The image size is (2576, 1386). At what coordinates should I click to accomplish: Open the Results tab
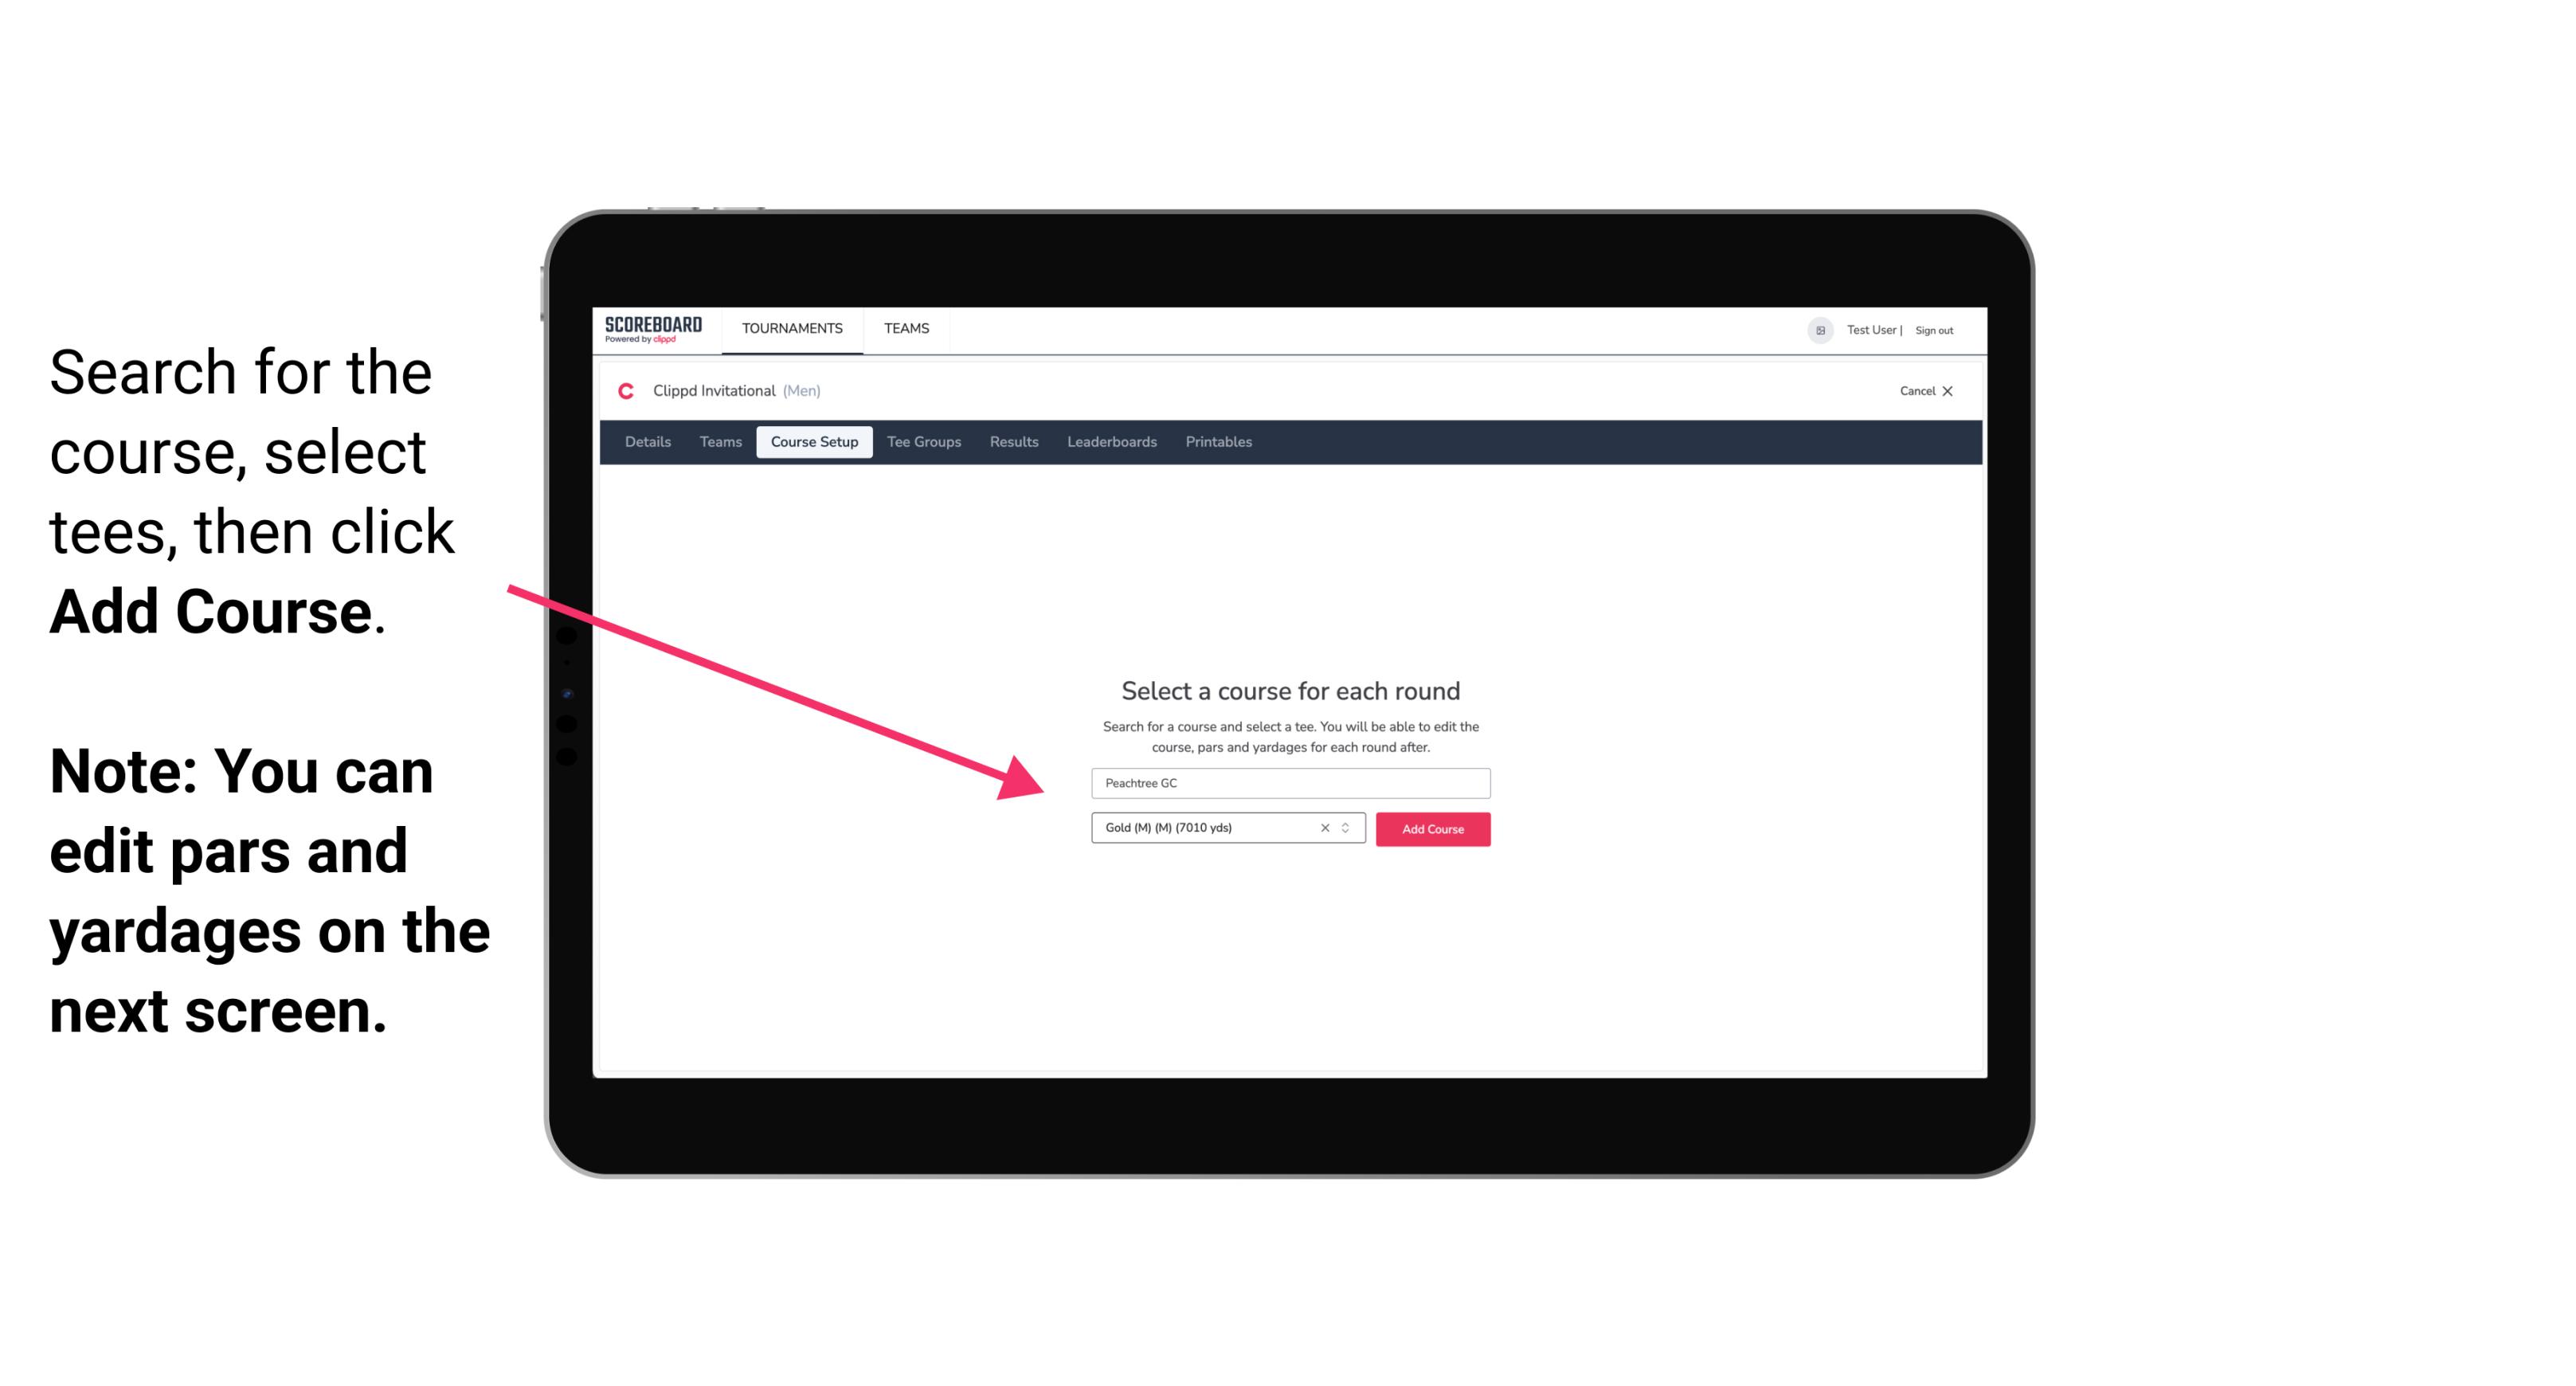tap(1012, 442)
